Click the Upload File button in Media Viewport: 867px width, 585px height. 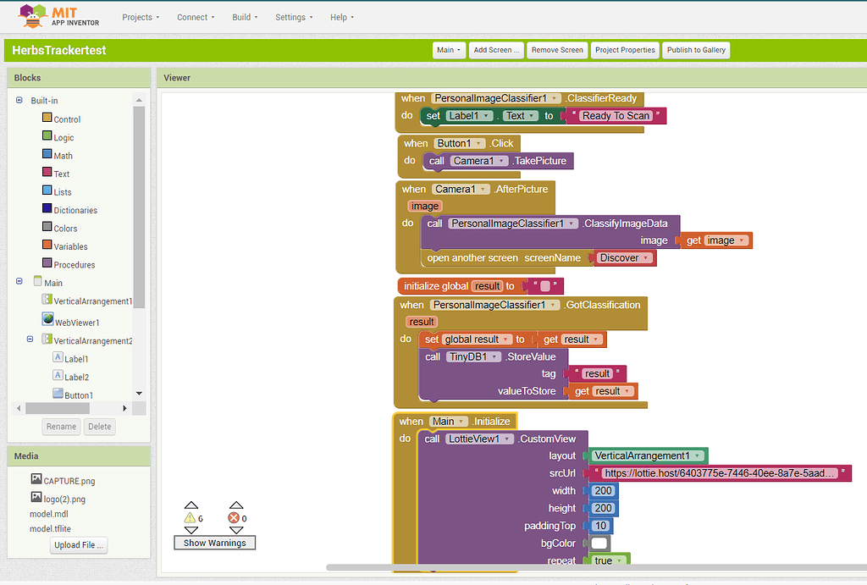click(x=78, y=545)
